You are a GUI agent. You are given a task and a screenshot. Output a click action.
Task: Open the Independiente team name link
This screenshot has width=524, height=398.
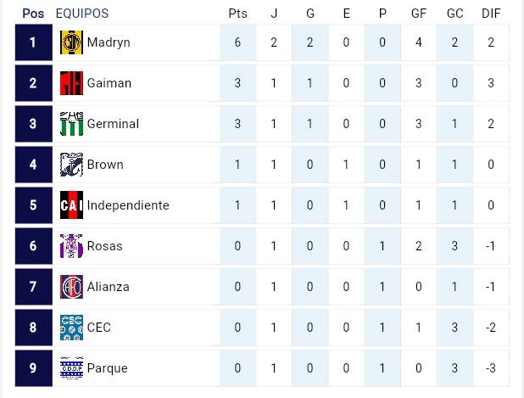click(128, 205)
